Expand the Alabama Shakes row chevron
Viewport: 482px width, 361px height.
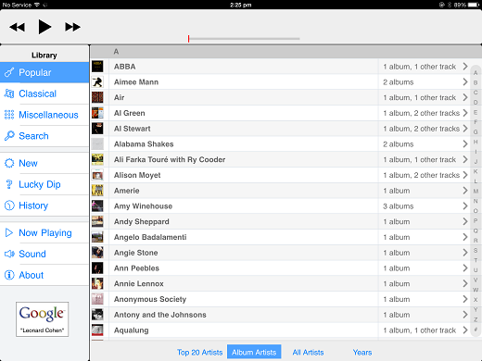pyautogui.click(x=465, y=143)
